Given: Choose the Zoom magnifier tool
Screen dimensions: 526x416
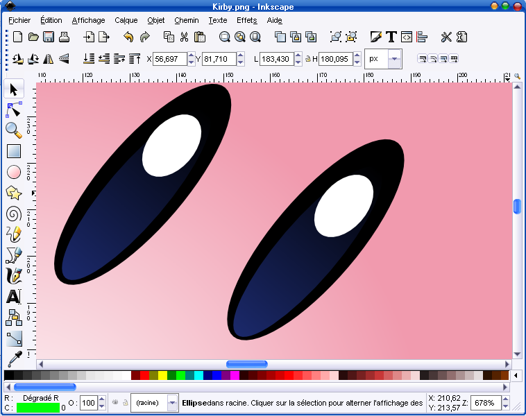Looking at the screenshot, I should pos(14,130).
